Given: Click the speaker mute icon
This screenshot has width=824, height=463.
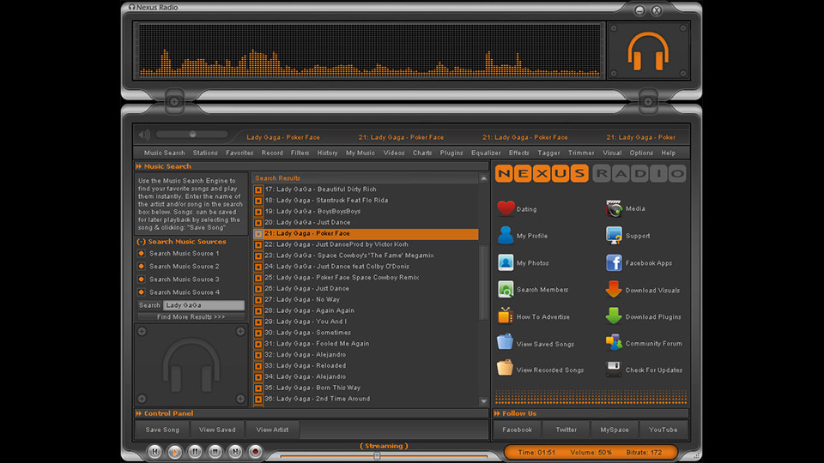Looking at the screenshot, I should 144,135.
